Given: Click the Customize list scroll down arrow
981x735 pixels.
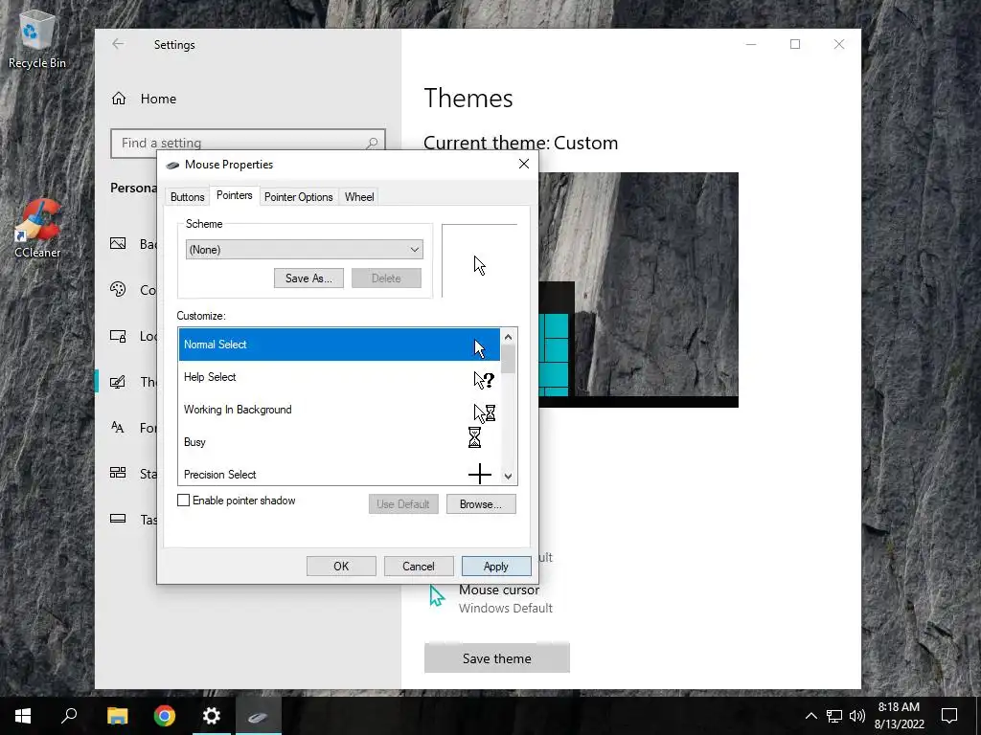Looking at the screenshot, I should [508, 476].
